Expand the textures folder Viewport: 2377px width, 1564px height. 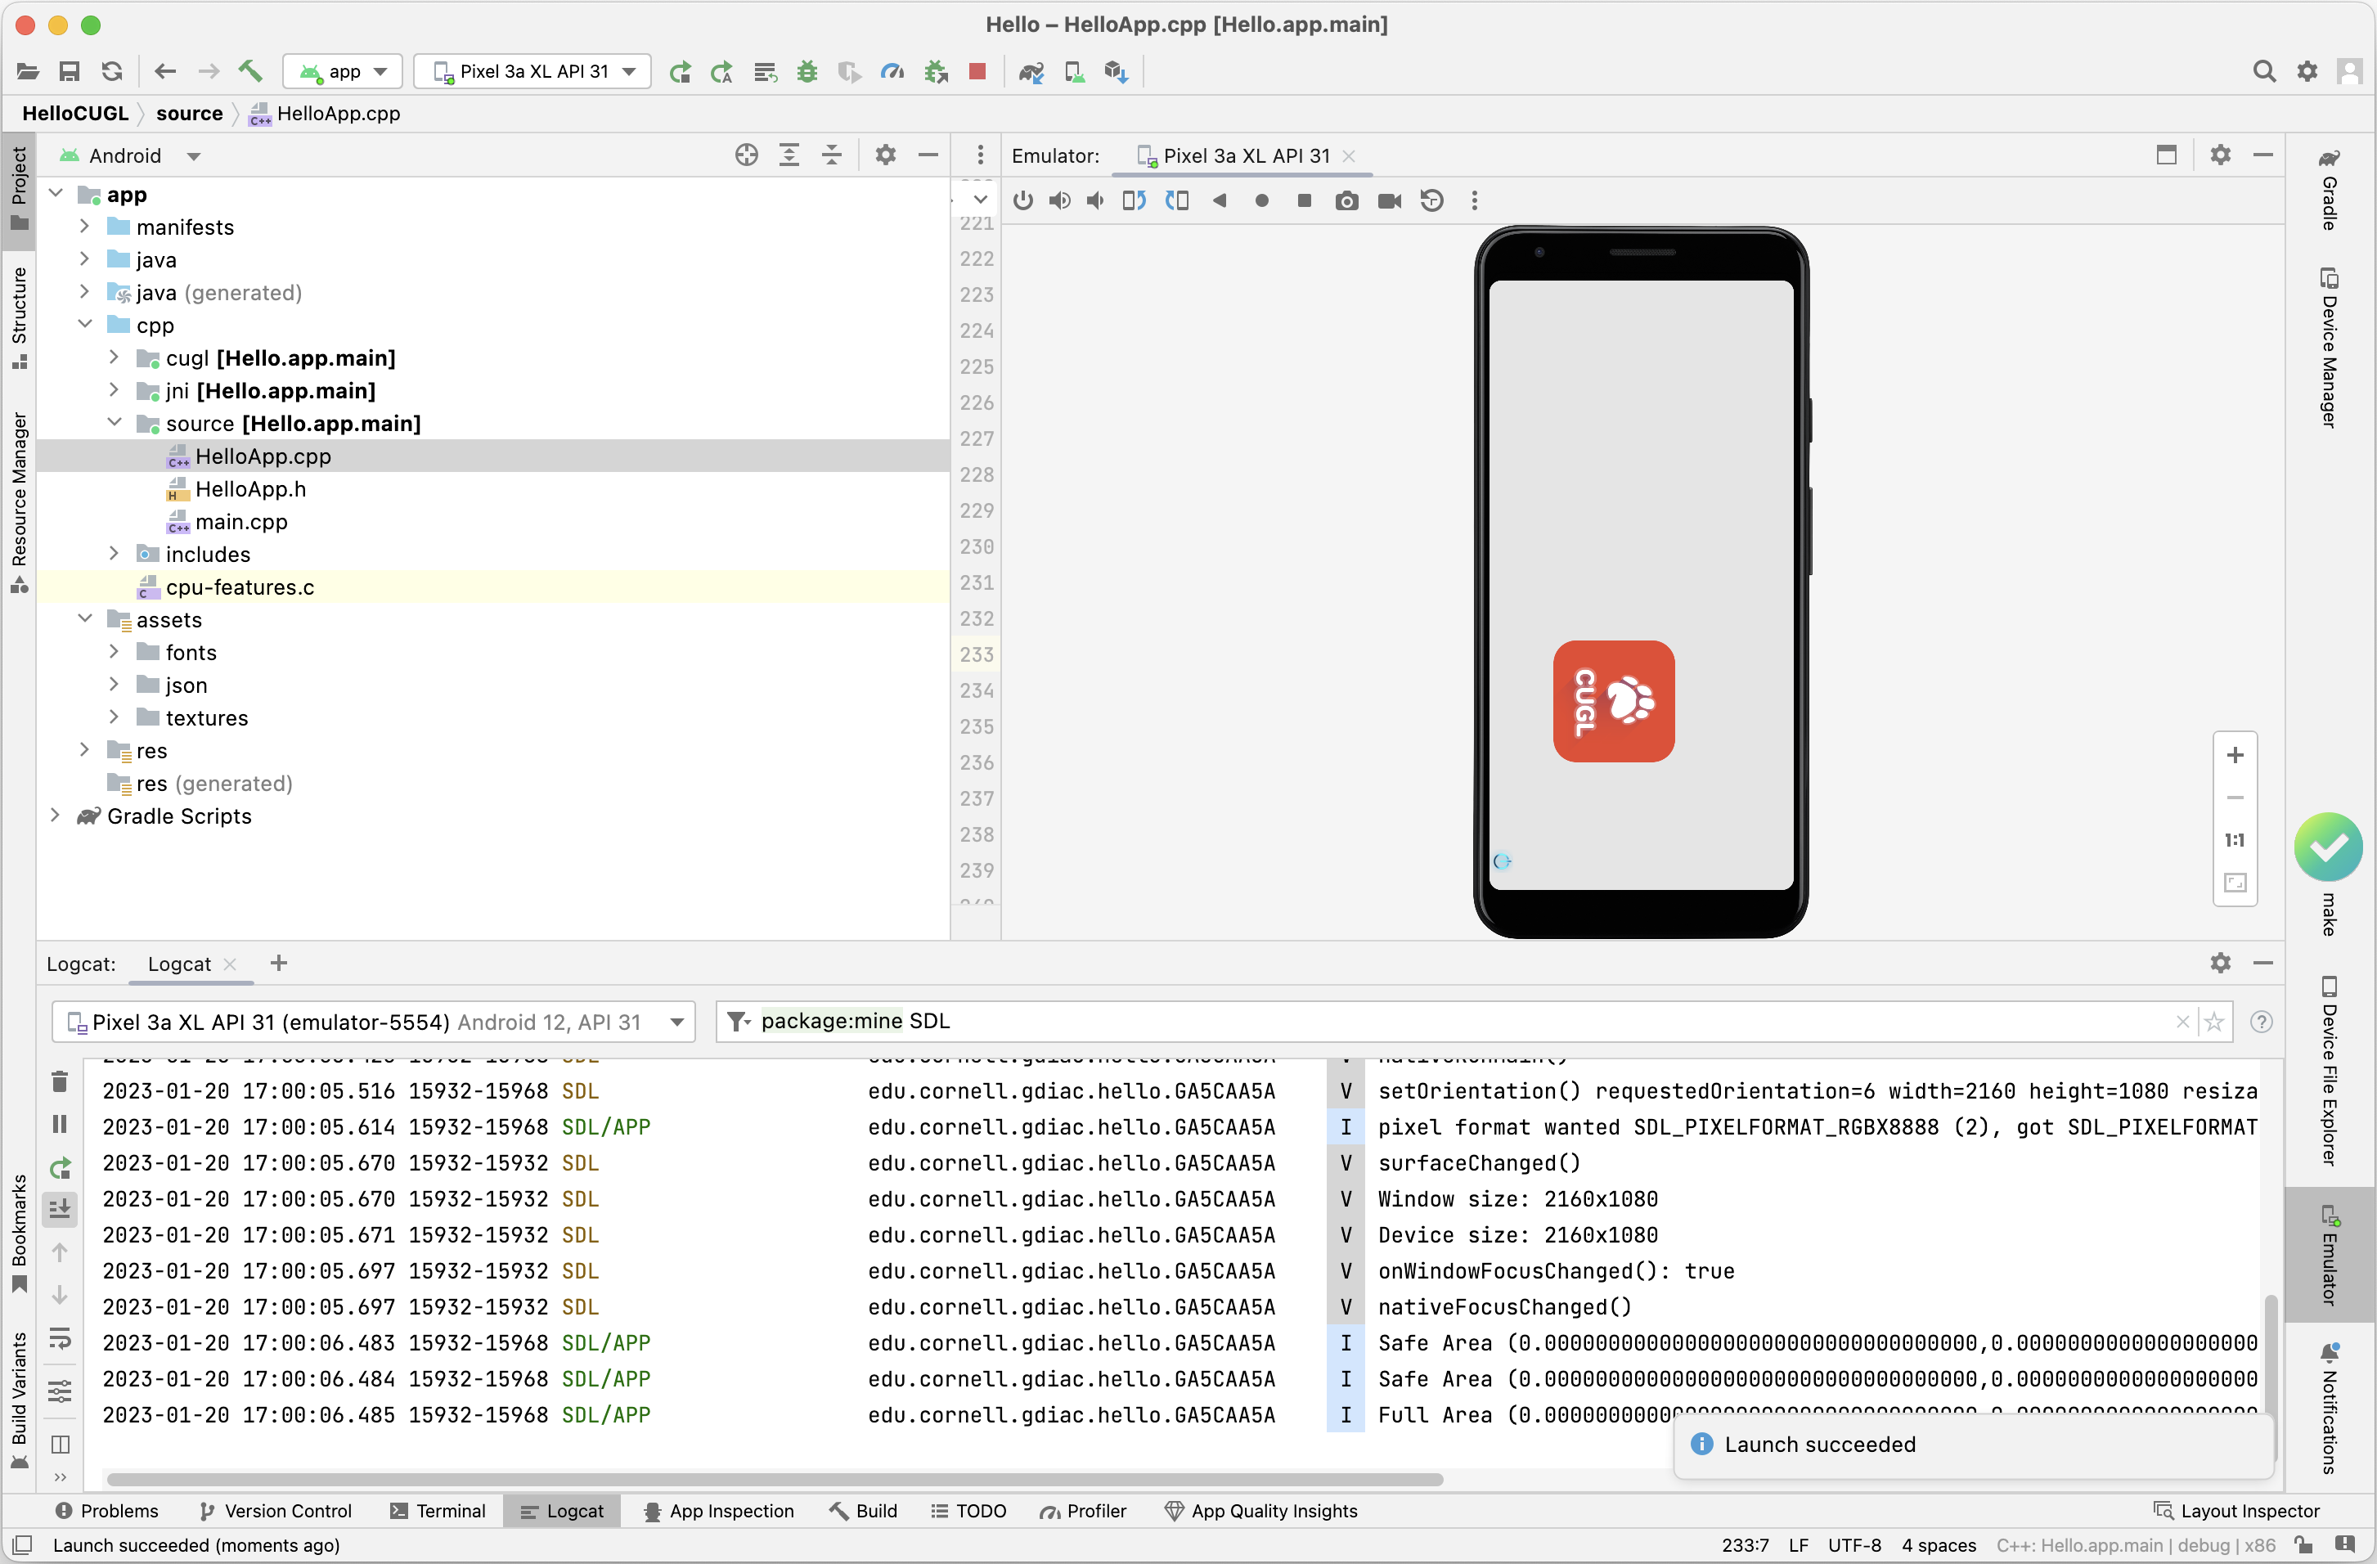click(114, 717)
